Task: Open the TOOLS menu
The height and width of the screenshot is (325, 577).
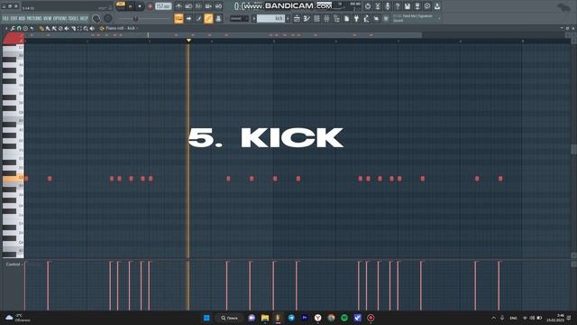Action: (74, 18)
